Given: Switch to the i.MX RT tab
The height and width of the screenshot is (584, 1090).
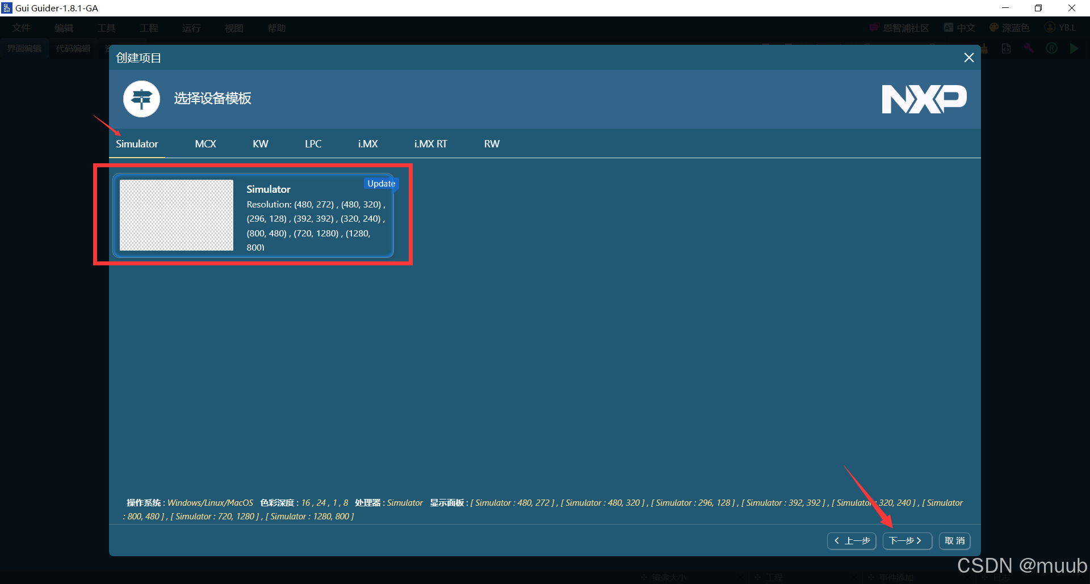Looking at the screenshot, I should click(x=431, y=143).
